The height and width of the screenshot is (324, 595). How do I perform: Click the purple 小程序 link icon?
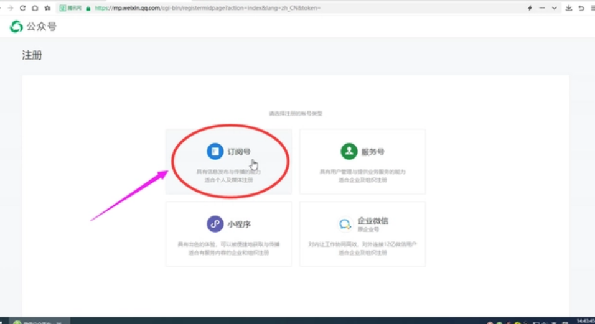[215, 224]
